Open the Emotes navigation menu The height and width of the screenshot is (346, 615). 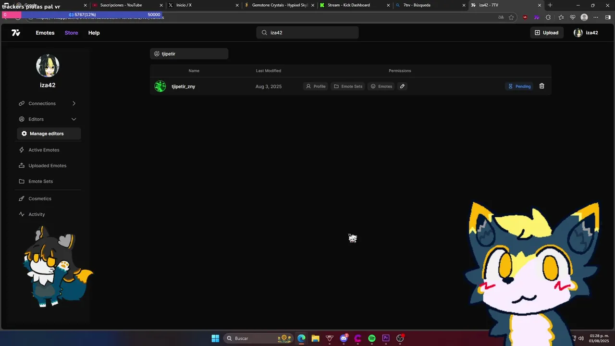tap(45, 33)
